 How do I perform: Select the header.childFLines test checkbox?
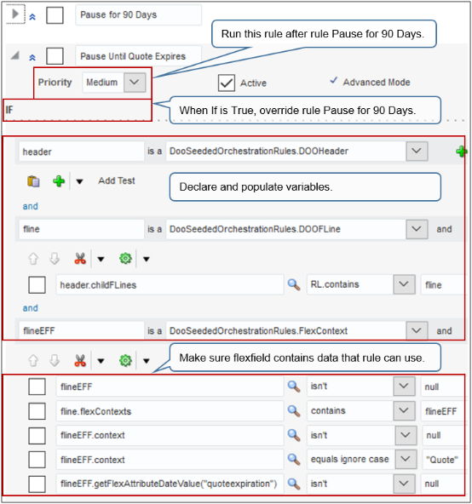click(37, 285)
